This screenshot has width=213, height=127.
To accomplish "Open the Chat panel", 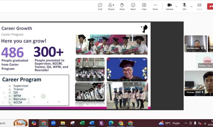I will 100,7.
